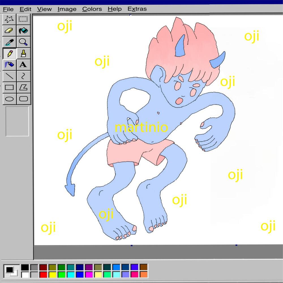Screen dimensions: 283x283
Task: Open the File menu
Action: point(8,9)
